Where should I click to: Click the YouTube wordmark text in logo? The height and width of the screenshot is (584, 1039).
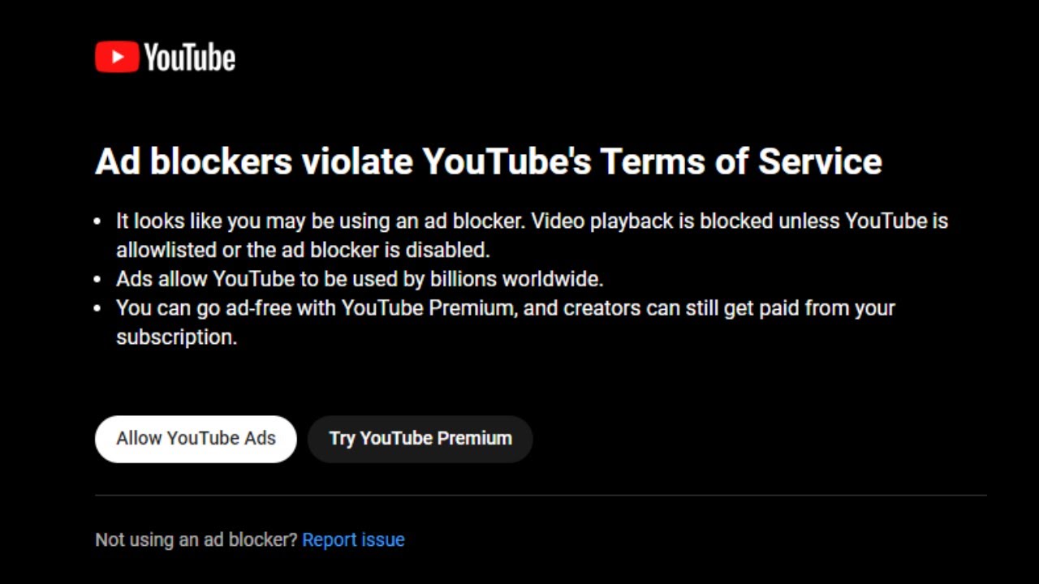click(190, 58)
